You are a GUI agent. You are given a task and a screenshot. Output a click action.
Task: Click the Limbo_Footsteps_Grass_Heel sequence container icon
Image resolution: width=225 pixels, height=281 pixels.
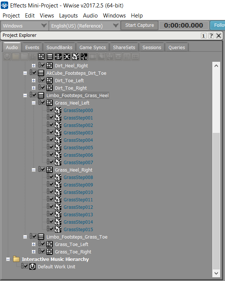(41, 95)
